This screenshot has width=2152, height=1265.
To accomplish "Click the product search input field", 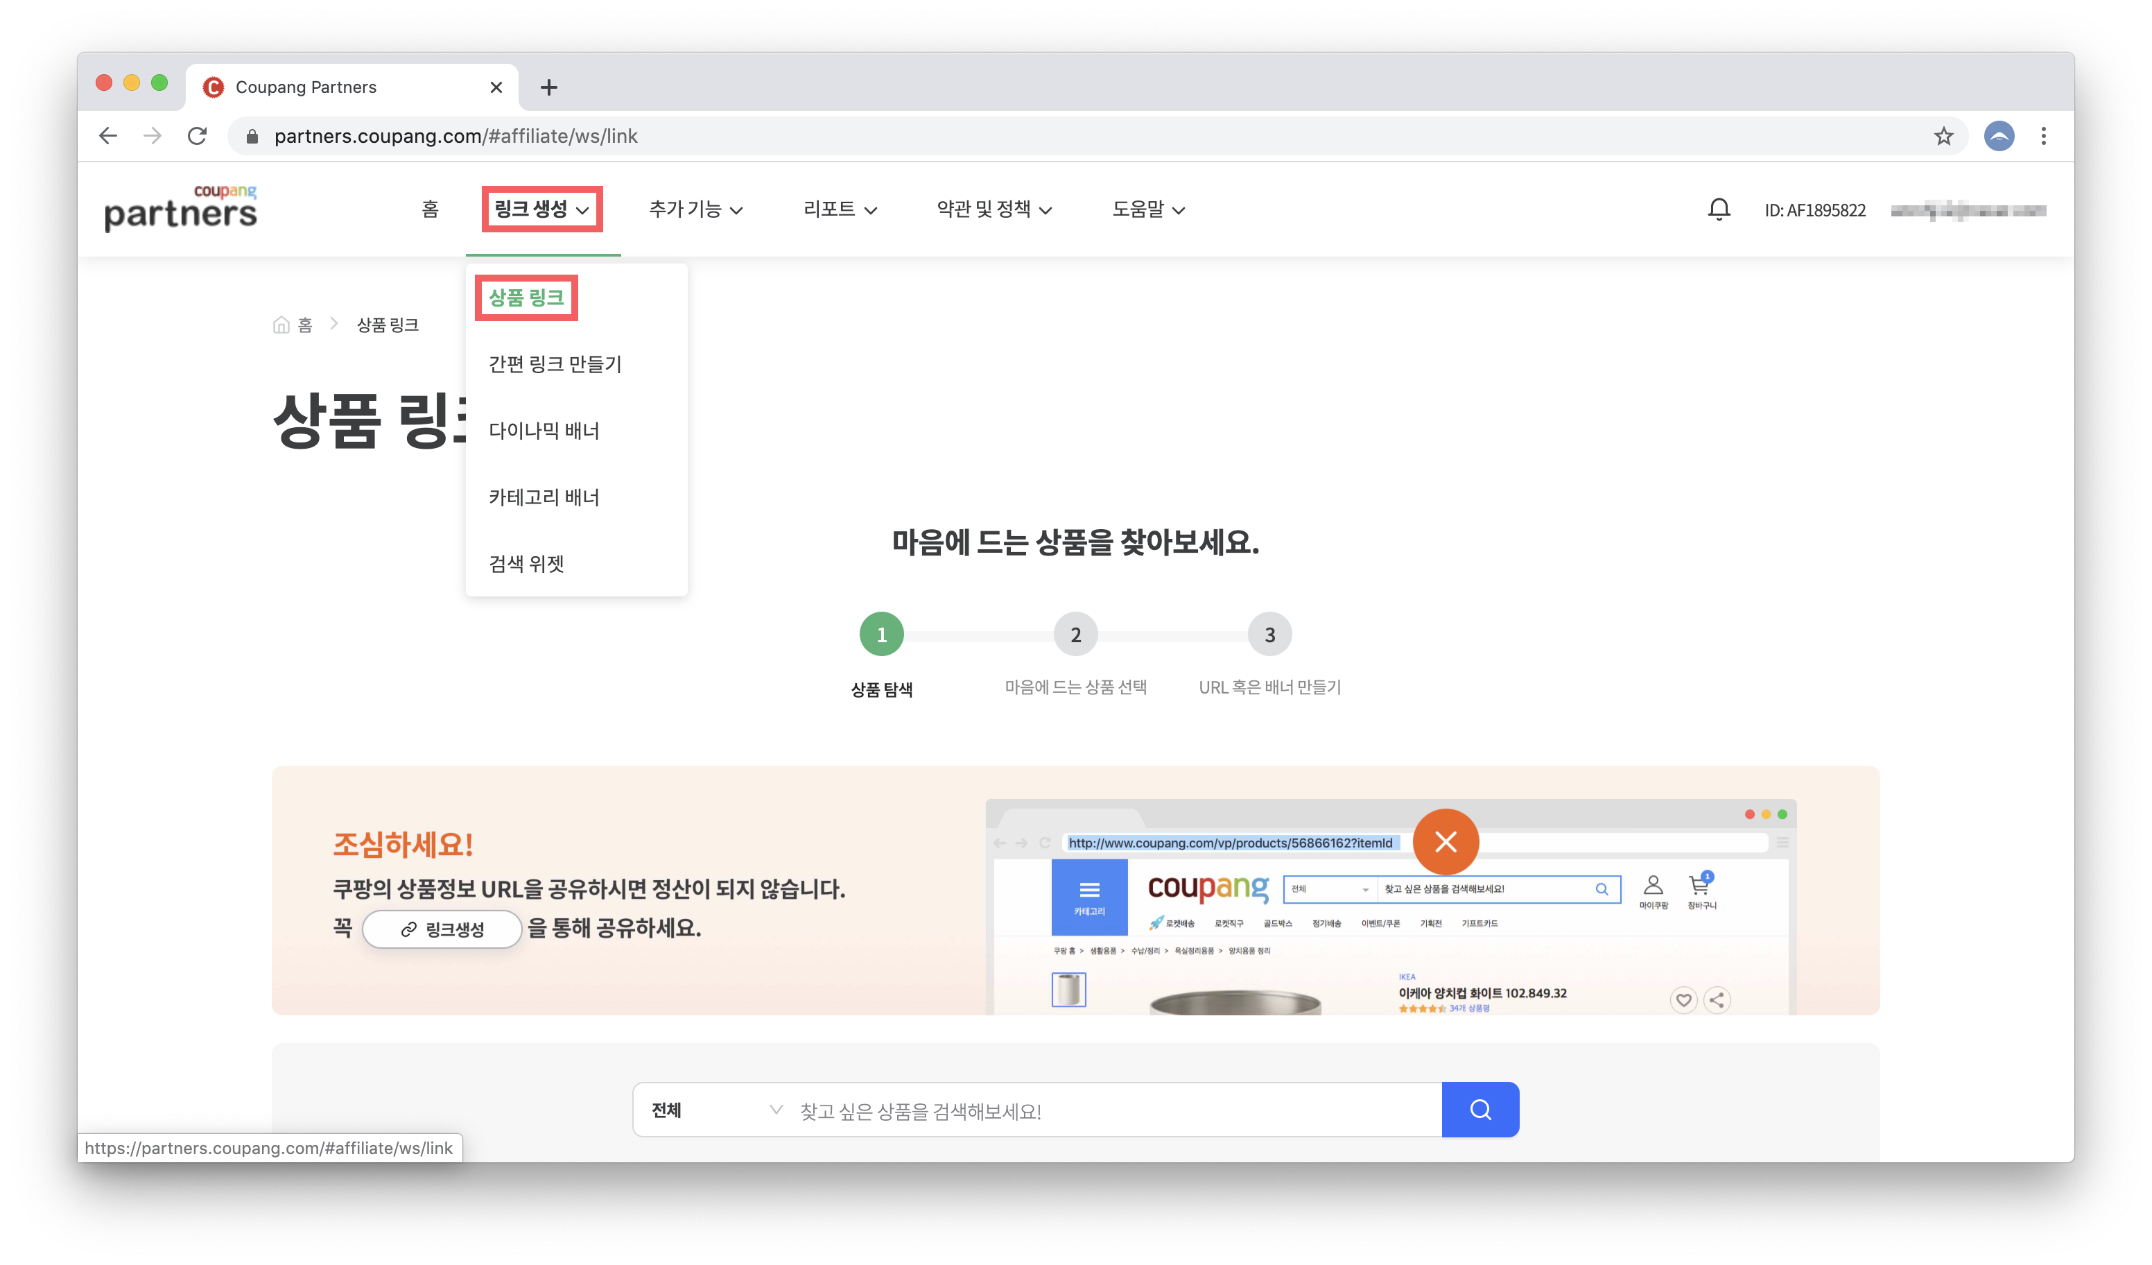I will (x=1117, y=1110).
